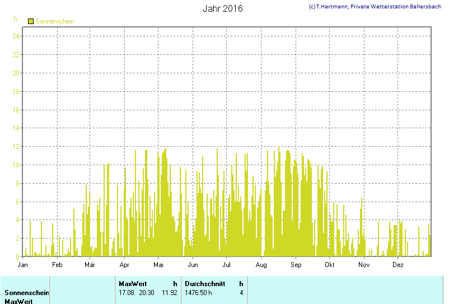Click the 24 hour y-axis label
The width and height of the screenshot is (449, 304).
(x=16, y=36)
